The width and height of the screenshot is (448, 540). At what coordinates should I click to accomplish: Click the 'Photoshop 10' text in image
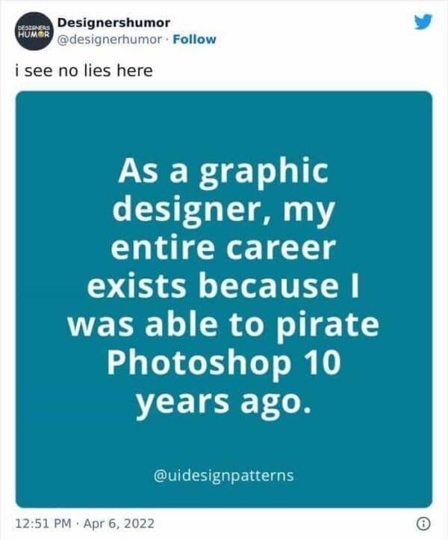(223, 364)
